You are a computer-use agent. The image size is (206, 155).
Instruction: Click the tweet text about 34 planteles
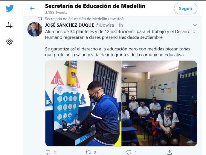pyautogui.click(x=120, y=34)
